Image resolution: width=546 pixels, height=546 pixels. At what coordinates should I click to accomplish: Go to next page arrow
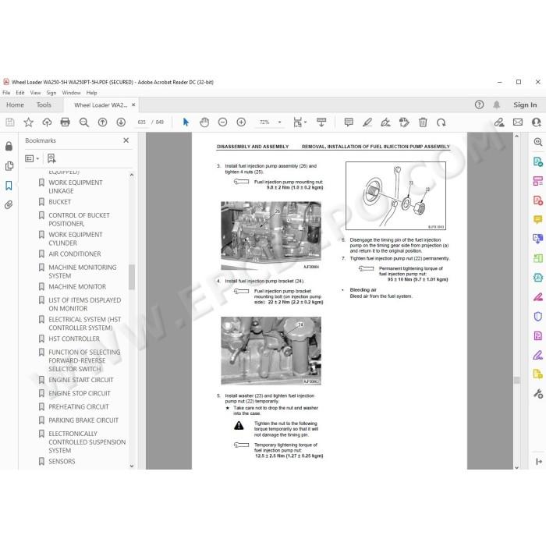coord(121,122)
